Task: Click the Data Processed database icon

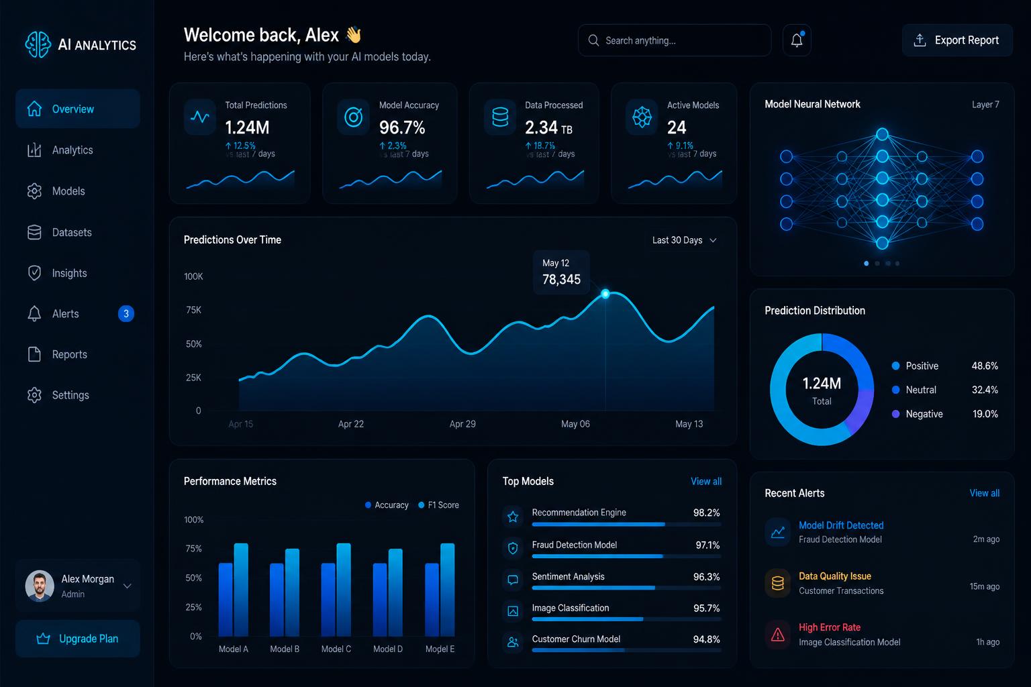Action: [500, 117]
